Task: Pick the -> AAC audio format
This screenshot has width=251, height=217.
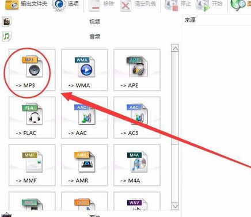Action: click(x=85, y=117)
